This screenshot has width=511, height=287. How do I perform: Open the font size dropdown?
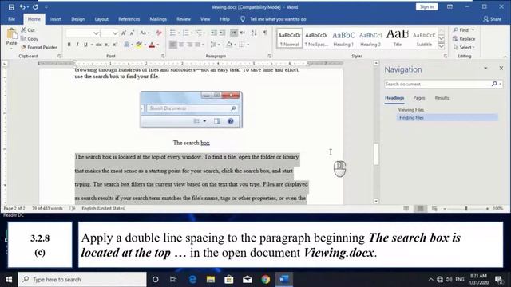(x=115, y=33)
